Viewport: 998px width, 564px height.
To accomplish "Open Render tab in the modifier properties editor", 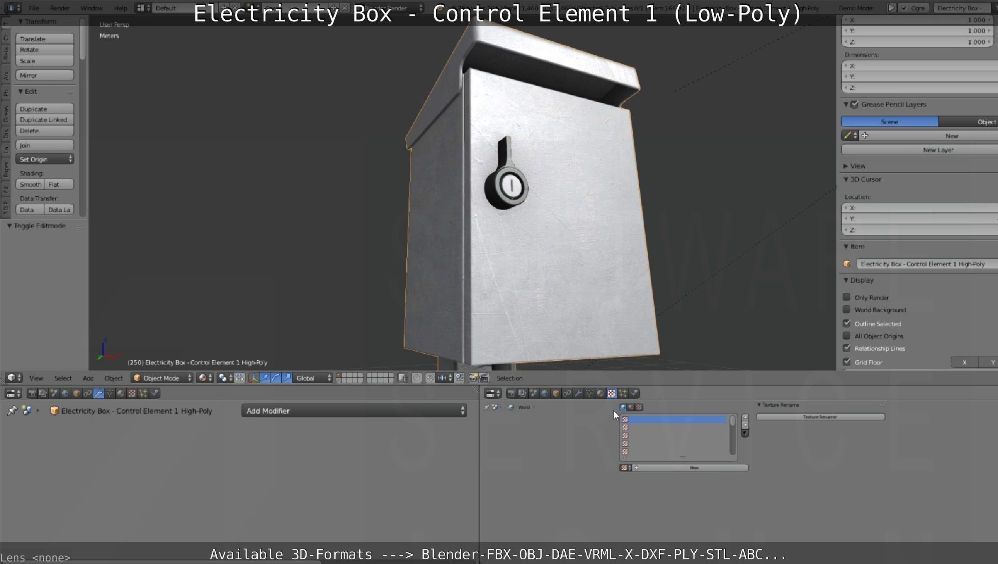I will (32, 393).
